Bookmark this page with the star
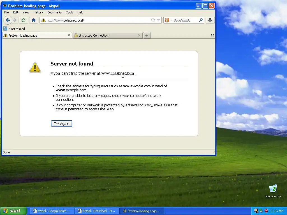The width and height of the screenshot is (287, 215). point(153,20)
